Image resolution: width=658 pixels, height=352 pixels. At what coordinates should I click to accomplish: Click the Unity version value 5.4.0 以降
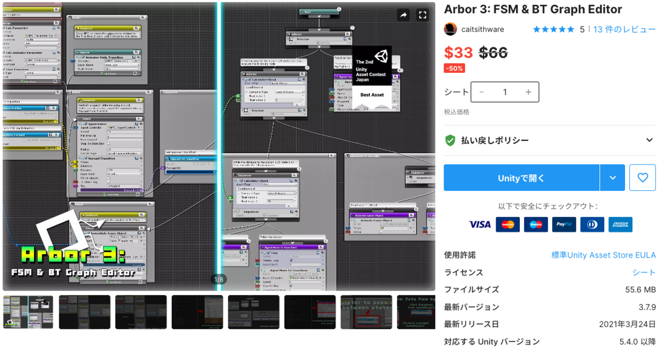point(637,342)
